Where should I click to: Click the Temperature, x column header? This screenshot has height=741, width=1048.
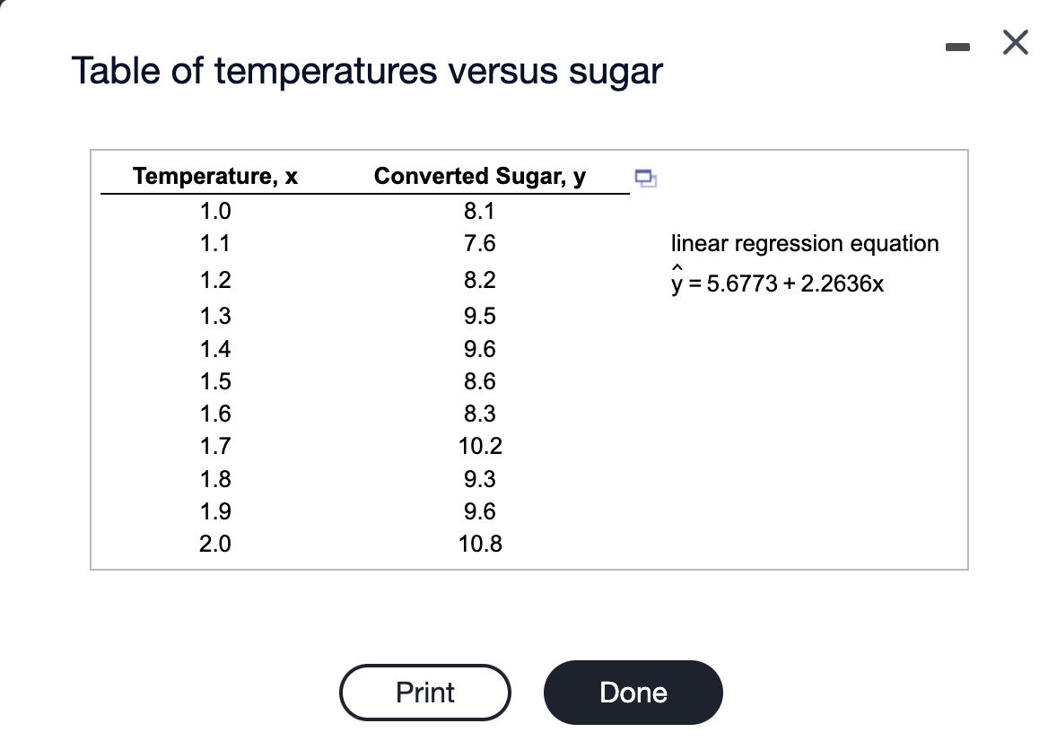(214, 176)
